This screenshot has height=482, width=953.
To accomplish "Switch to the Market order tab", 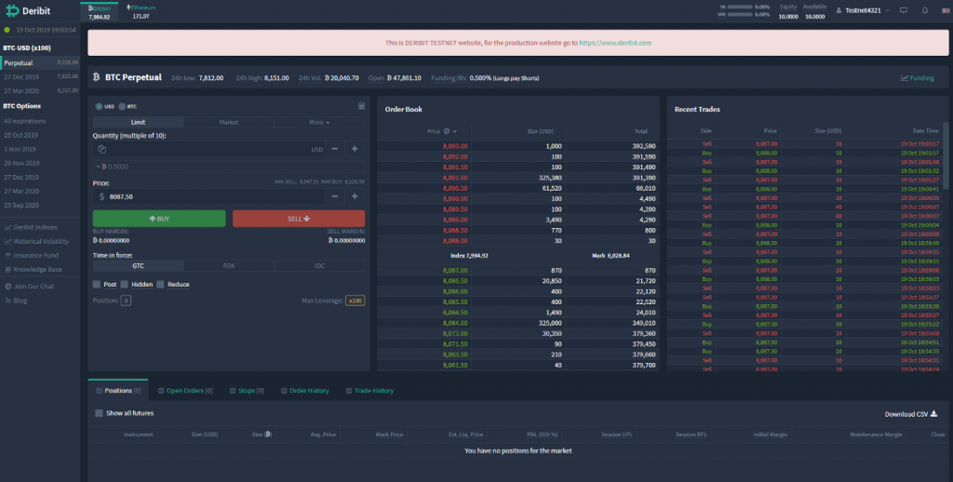I will [229, 122].
